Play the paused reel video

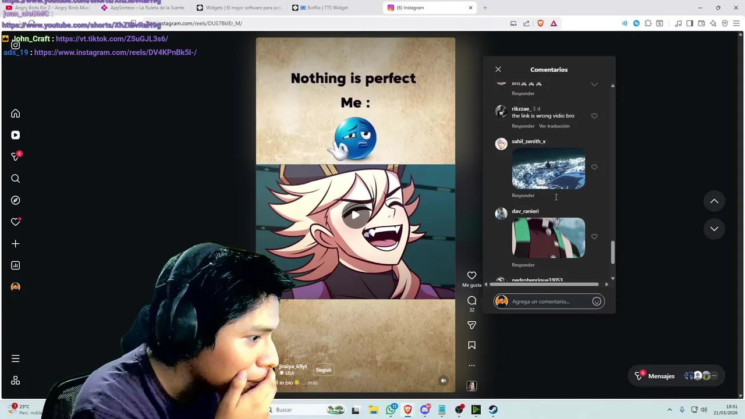[x=355, y=215]
